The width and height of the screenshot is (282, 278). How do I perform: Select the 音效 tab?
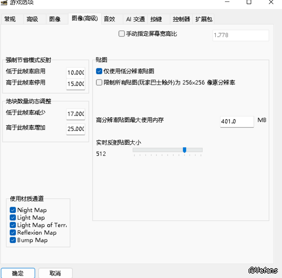[110, 19]
